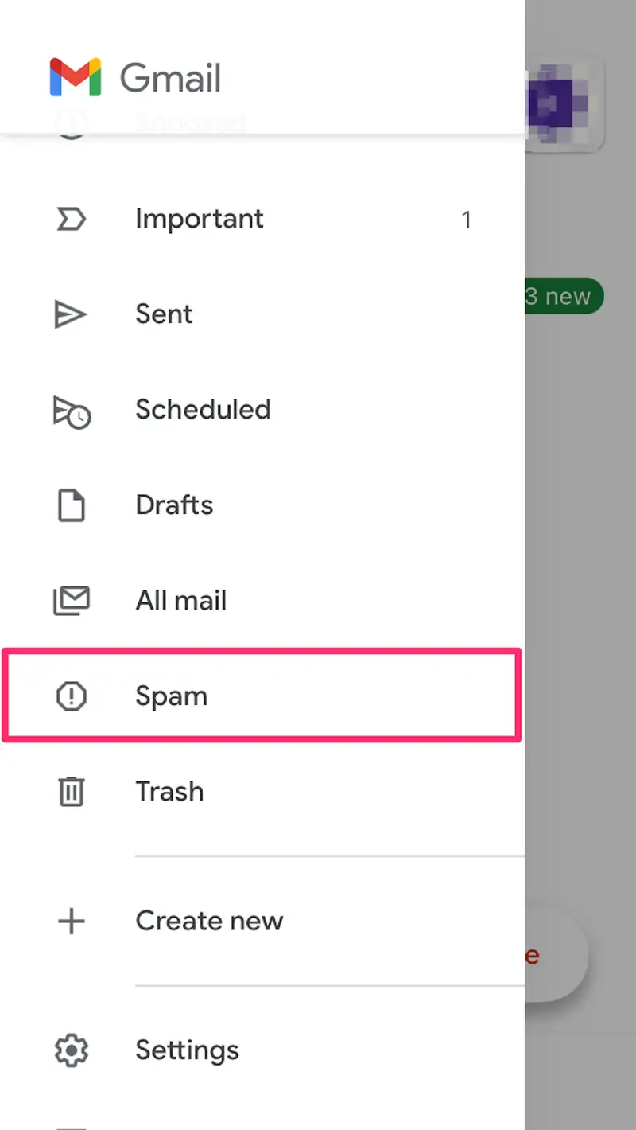This screenshot has width=636, height=1130.
Task: Click the Settings gear icon
Action: click(72, 1050)
